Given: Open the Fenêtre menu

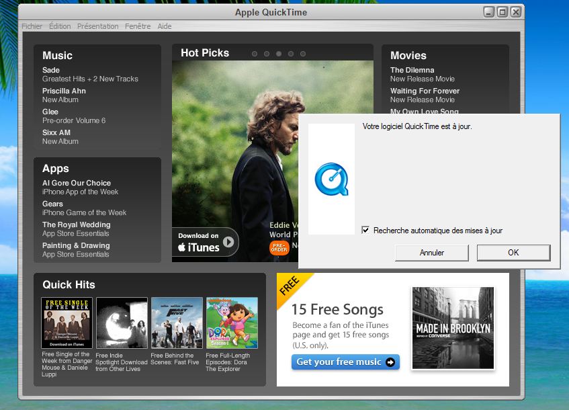Looking at the screenshot, I should pyautogui.click(x=138, y=26).
